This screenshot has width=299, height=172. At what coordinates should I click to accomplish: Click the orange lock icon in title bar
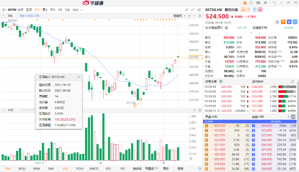tap(245, 3)
